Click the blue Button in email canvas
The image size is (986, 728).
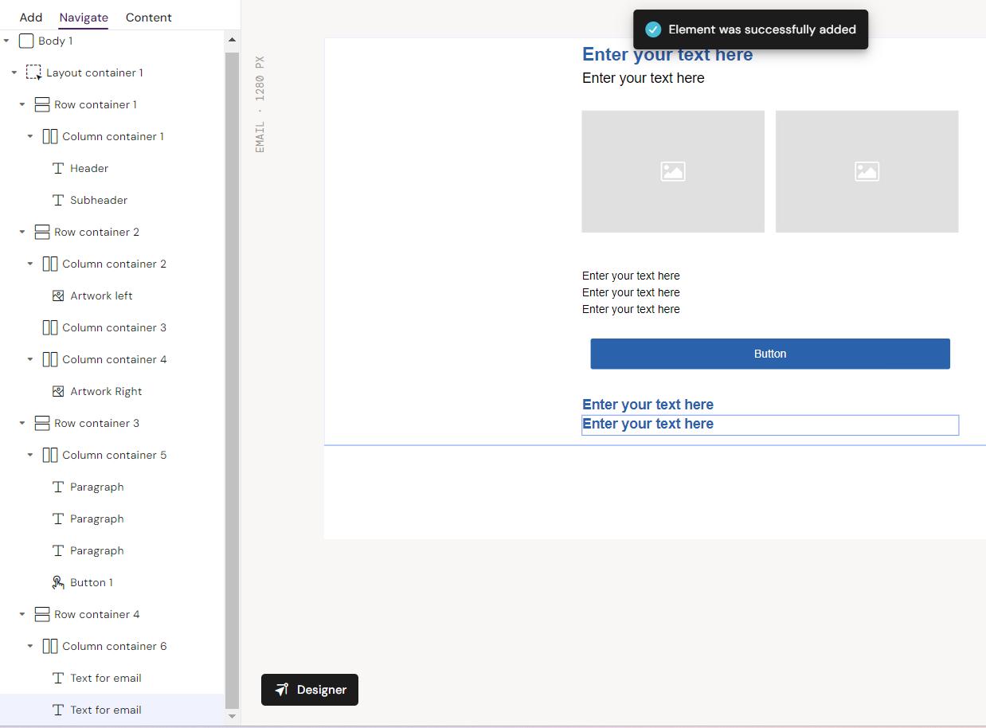(769, 354)
